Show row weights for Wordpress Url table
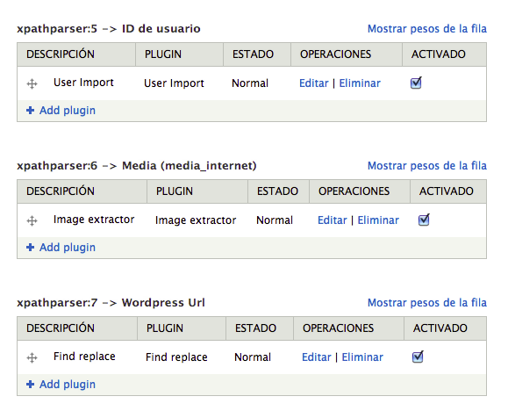This screenshot has width=508, height=418. (427, 303)
